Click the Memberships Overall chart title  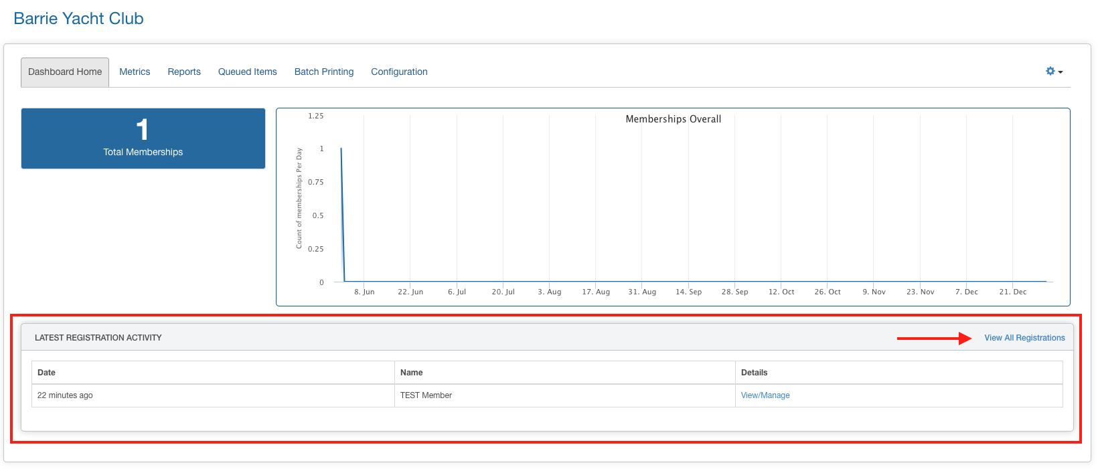[x=673, y=119]
